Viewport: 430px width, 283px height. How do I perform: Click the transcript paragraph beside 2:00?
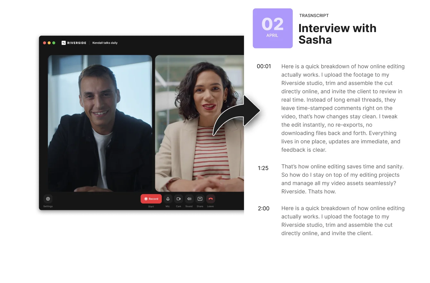pyautogui.click(x=343, y=221)
